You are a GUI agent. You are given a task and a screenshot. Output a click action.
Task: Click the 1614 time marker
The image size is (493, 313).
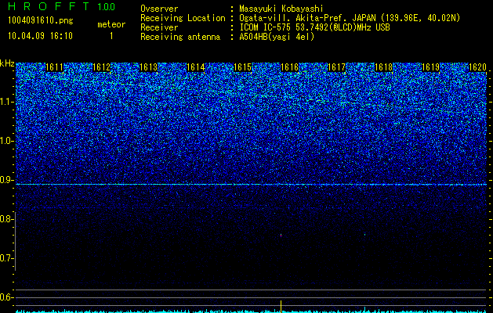click(x=196, y=67)
